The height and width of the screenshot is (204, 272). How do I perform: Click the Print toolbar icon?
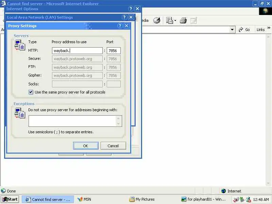(x=183, y=20)
